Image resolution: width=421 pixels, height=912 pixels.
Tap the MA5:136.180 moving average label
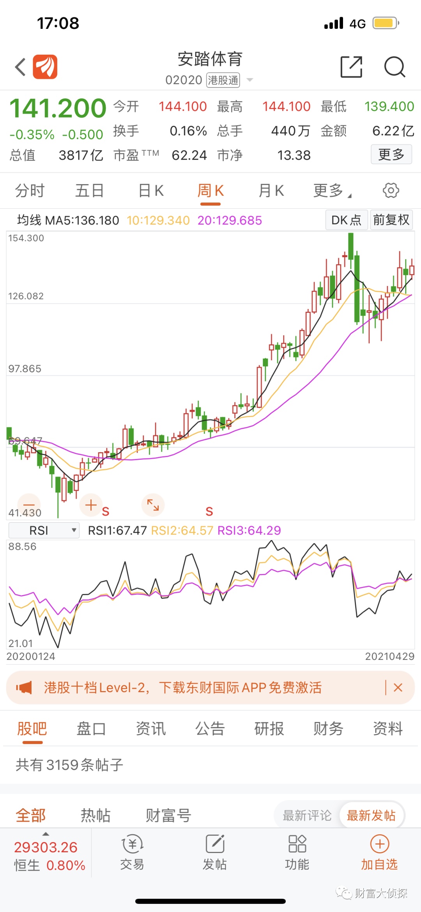(82, 220)
